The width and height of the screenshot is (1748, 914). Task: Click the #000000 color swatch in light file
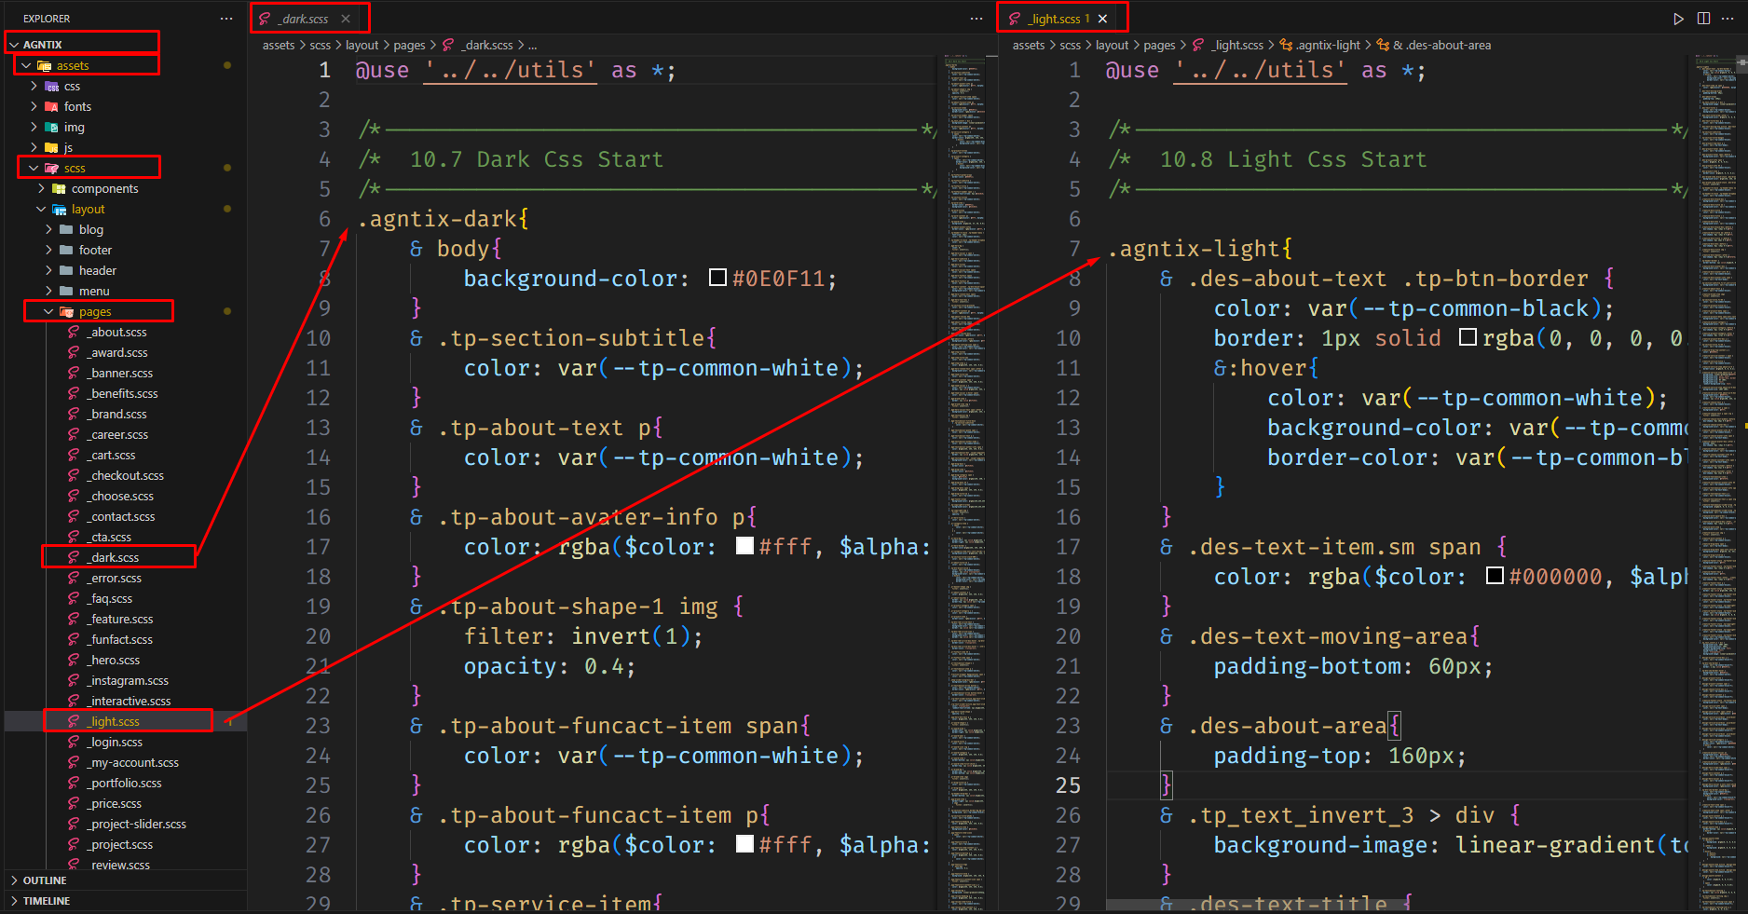tap(1495, 576)
